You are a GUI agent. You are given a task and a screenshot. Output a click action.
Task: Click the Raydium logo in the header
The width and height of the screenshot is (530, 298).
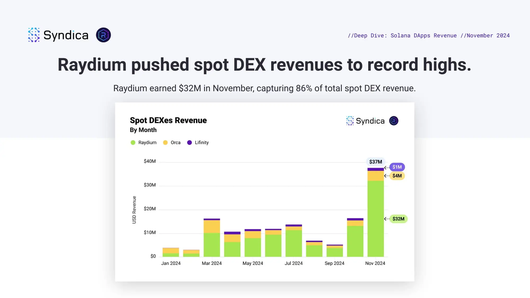[103, 35]
